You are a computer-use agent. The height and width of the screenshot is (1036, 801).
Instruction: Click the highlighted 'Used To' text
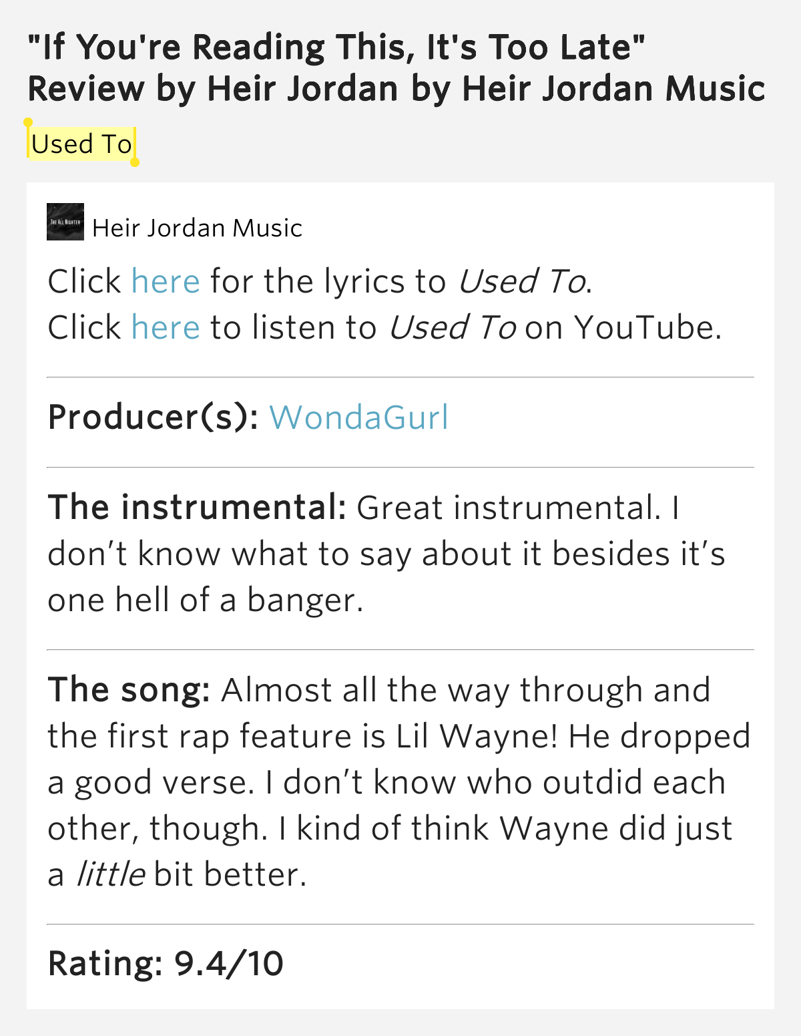coord(81,144)
